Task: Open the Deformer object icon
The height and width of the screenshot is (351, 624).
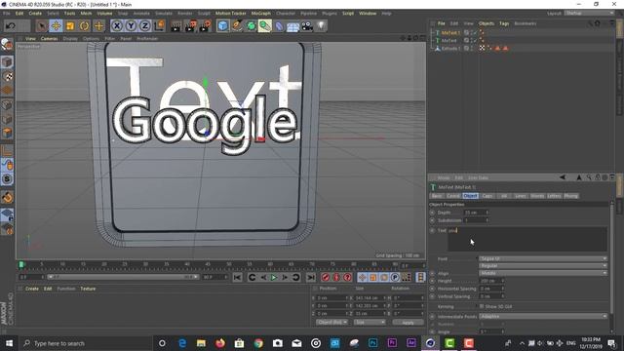Action: 279,26
